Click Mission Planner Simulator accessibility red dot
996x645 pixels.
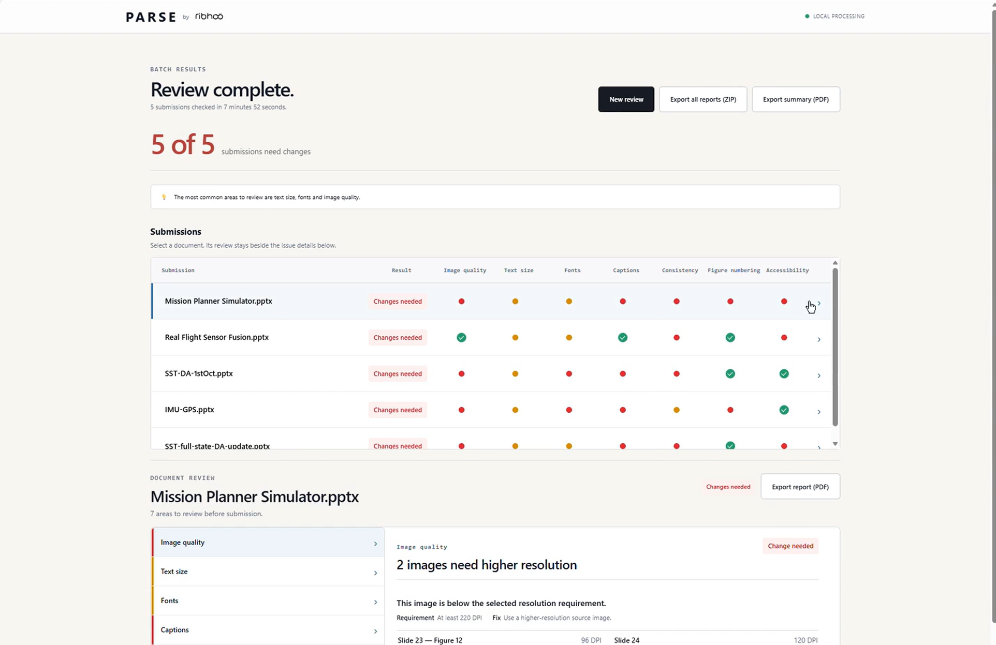(784, 302)
